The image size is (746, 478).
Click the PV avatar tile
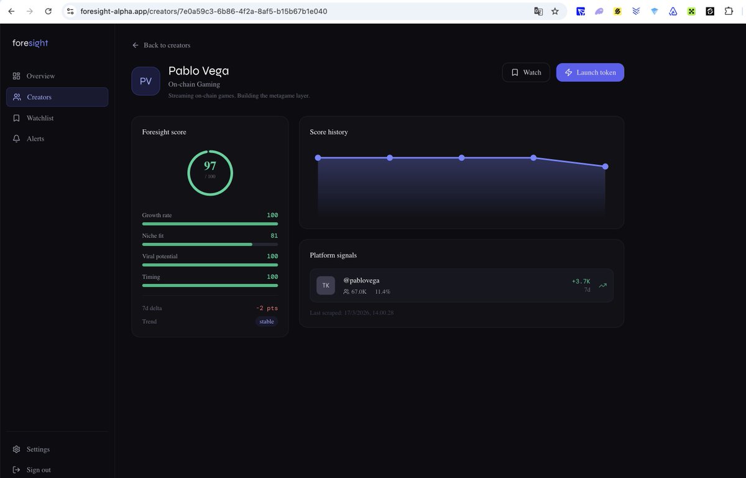point(145,81)
